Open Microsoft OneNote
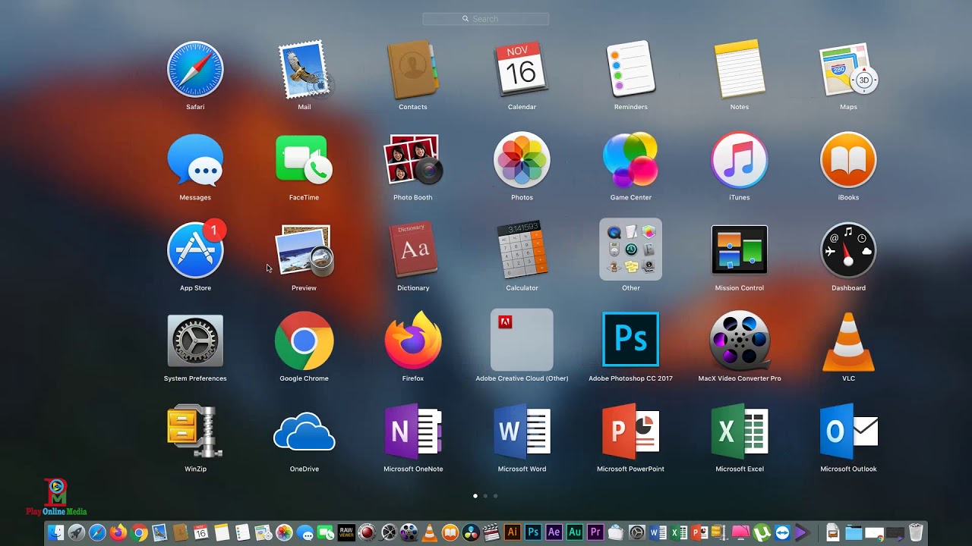This screenshot has height=546, width=972. (x=412, y=431)
